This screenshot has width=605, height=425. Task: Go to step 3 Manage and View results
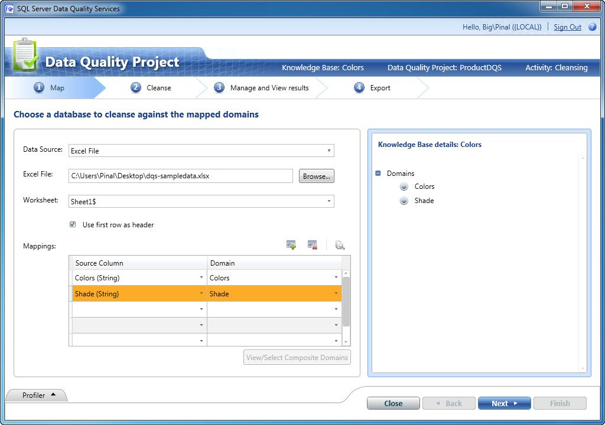[262, 88]
